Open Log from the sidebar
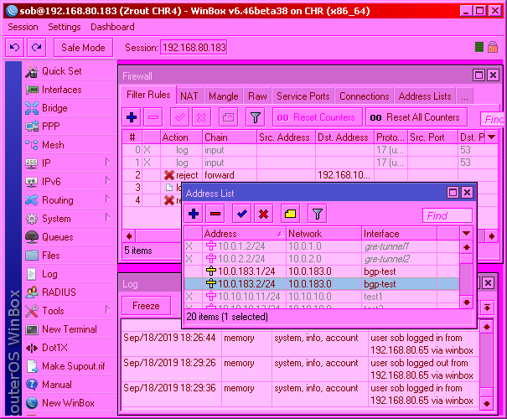The image size is (507, 419). click(70, 274)
